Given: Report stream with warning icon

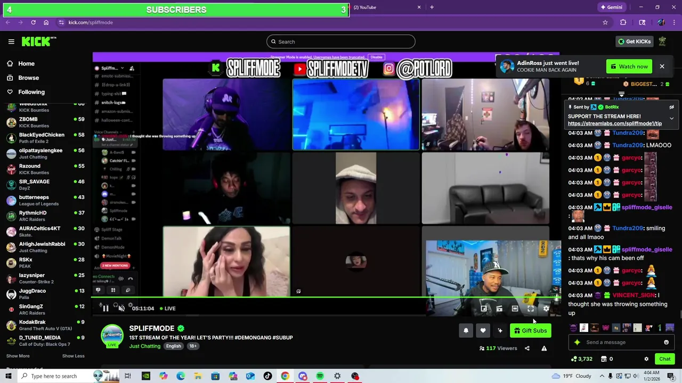Looking at the screenshot, I should tap(544, 348).
